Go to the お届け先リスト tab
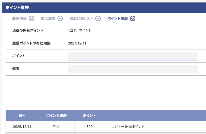Viewport: 206px width, 134px height. click(81, 18)
